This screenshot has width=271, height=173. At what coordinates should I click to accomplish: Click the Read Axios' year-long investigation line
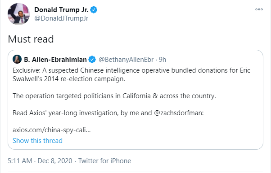tap(108, 113)
